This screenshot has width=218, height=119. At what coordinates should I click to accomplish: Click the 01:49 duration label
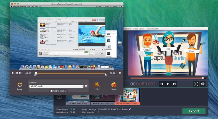(112, 73)
